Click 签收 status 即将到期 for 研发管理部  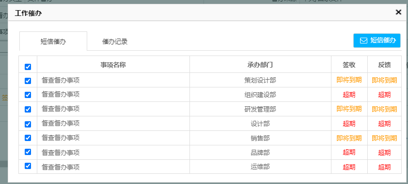349,109
